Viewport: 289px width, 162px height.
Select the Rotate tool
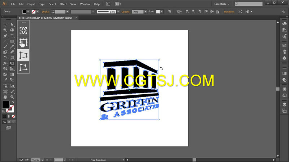[5, 58]
